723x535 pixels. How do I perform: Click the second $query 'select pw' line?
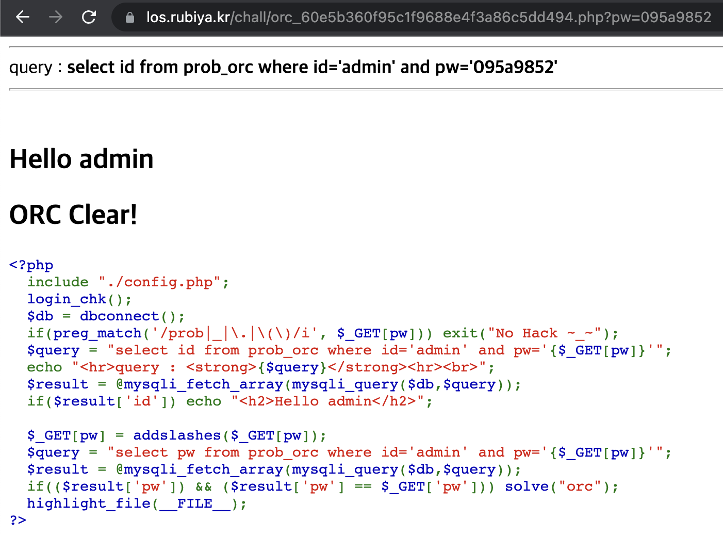[349, 452]
